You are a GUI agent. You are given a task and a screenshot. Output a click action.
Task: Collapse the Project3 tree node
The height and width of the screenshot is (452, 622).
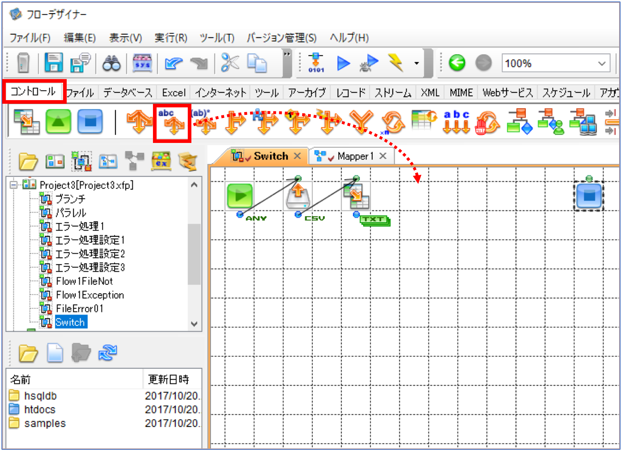click(x=13, y=185)
